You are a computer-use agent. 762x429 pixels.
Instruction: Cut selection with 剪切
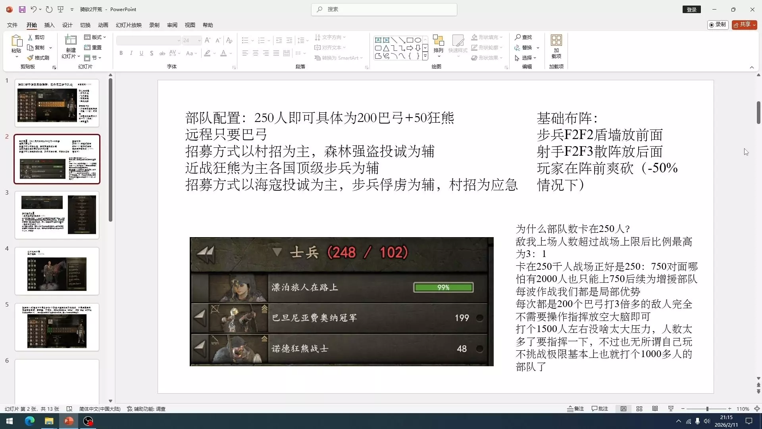pos(36,37)
